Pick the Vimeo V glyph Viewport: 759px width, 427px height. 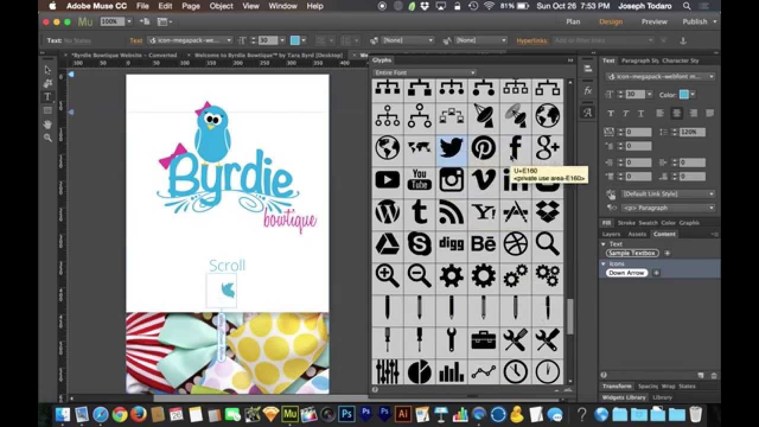[483, 180]
